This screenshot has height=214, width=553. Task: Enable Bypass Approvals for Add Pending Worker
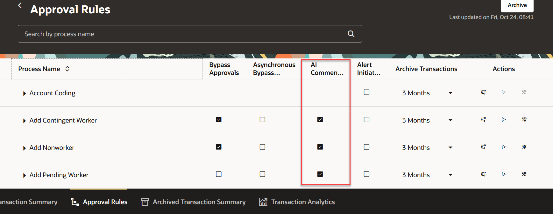click(x=218, y=174)
